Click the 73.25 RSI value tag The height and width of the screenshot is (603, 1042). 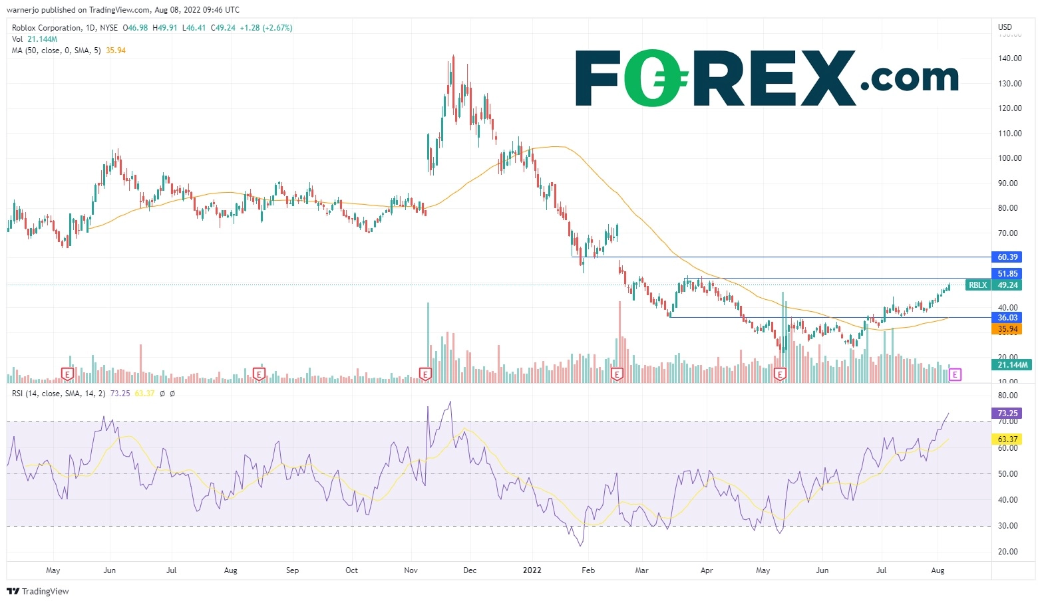pyautogui.click(x=1007, y=414)
